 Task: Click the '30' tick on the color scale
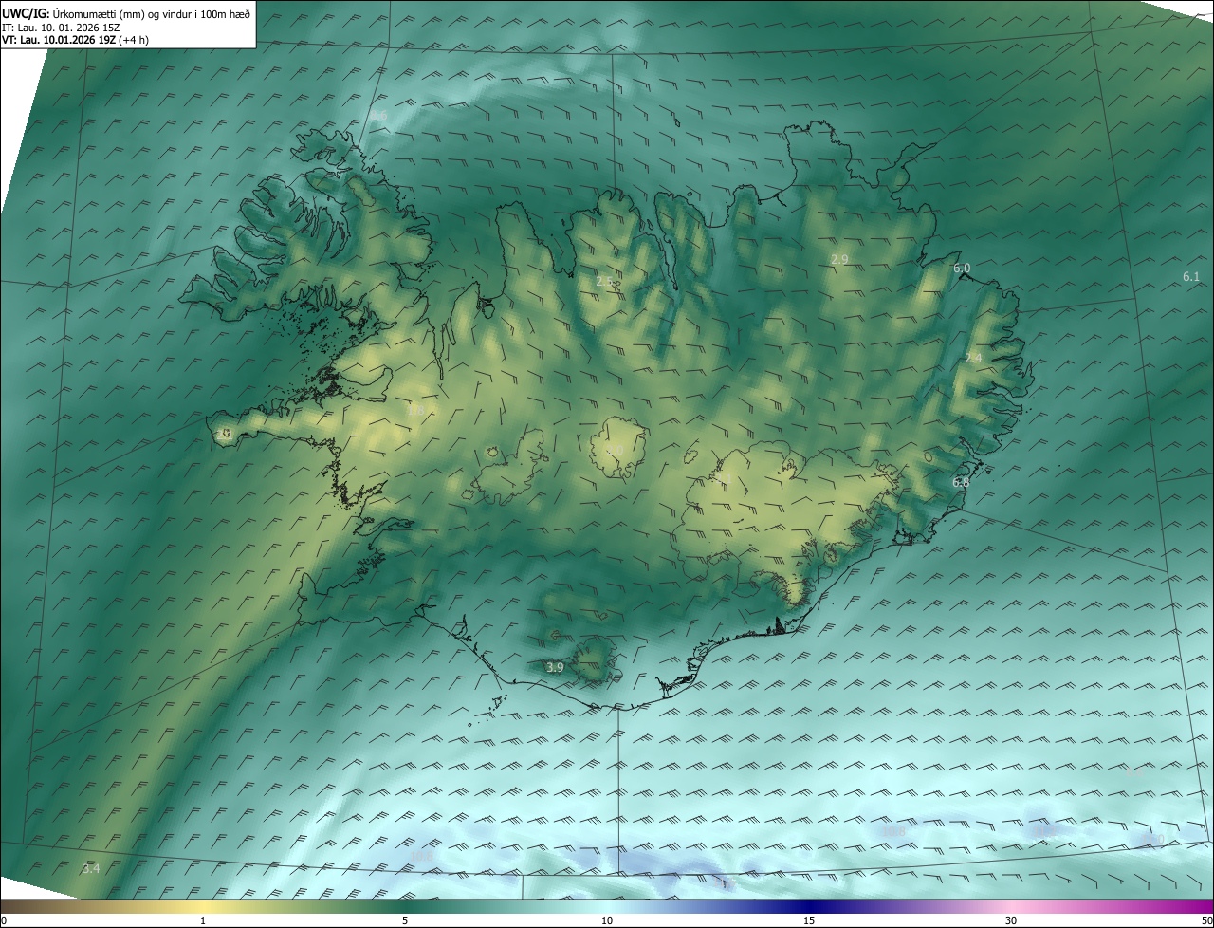[1011, 921]
